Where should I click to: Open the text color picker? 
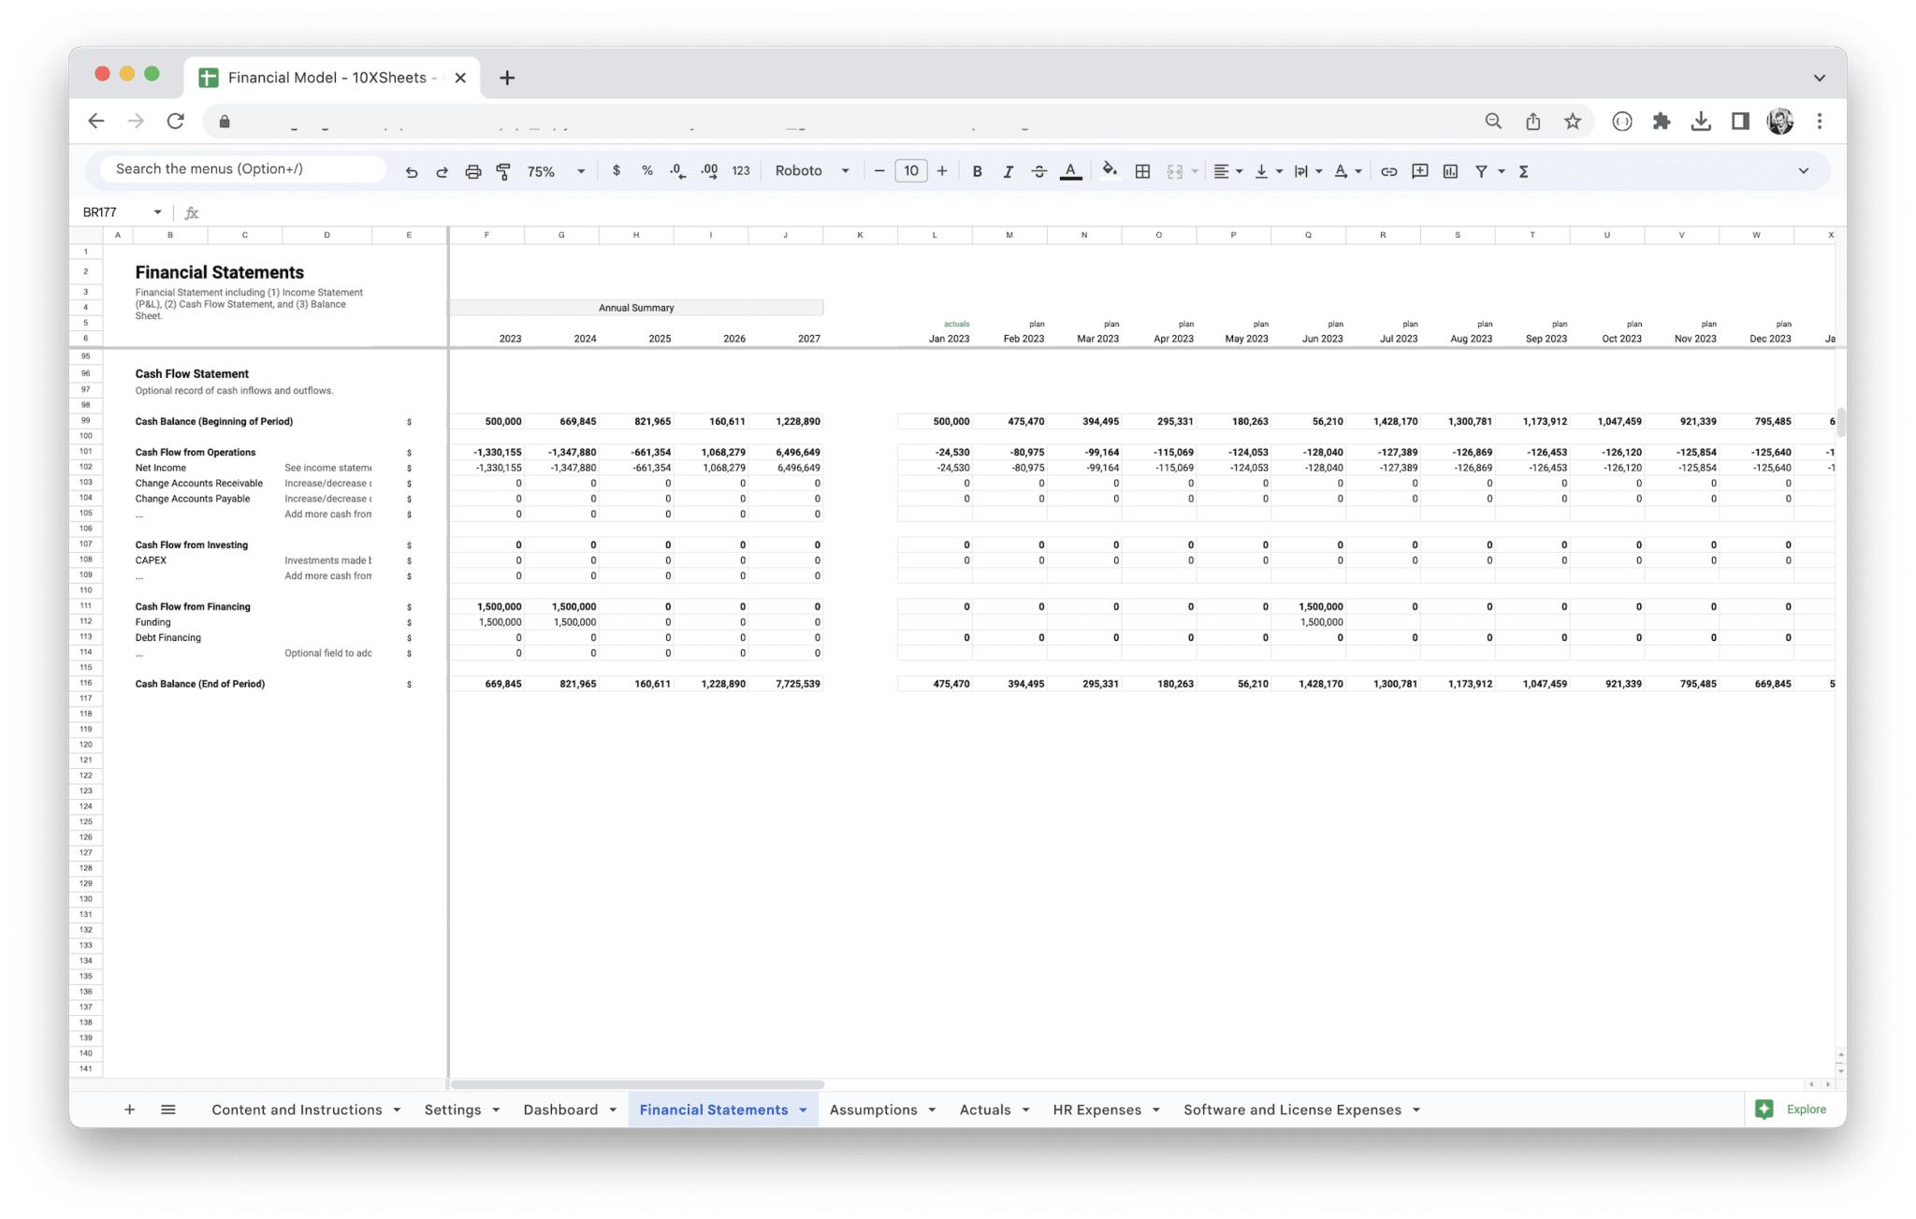[1070, 170]
